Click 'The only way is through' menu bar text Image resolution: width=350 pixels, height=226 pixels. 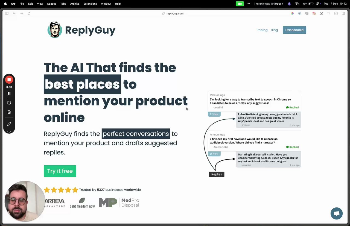(269, 4)
